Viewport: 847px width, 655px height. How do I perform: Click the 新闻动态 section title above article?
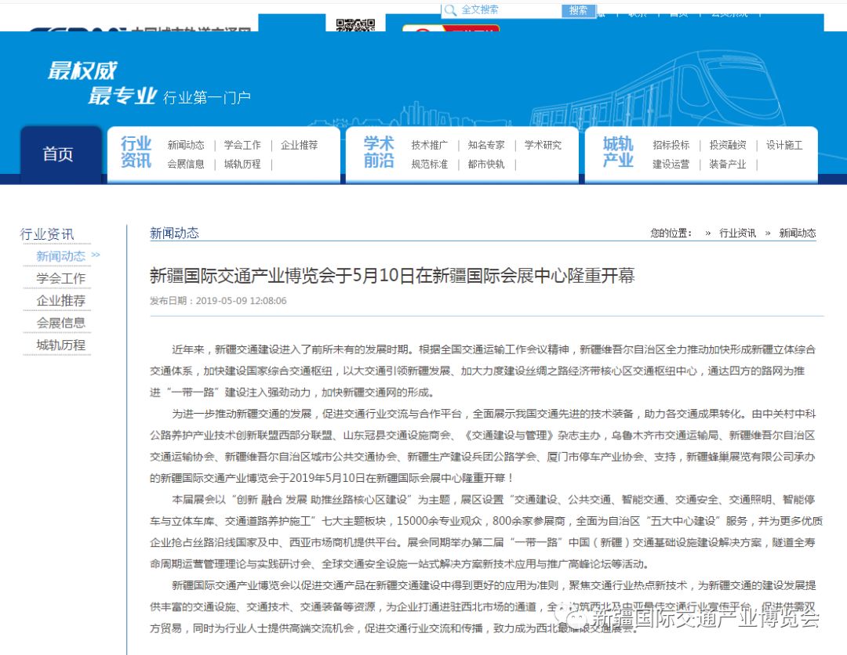(x=174, y=233)
